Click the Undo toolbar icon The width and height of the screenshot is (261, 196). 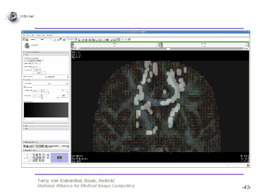coord(112,40)
